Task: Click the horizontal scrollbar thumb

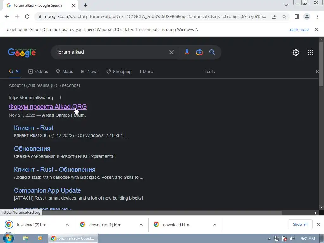Action: click(x=162, y=213)
